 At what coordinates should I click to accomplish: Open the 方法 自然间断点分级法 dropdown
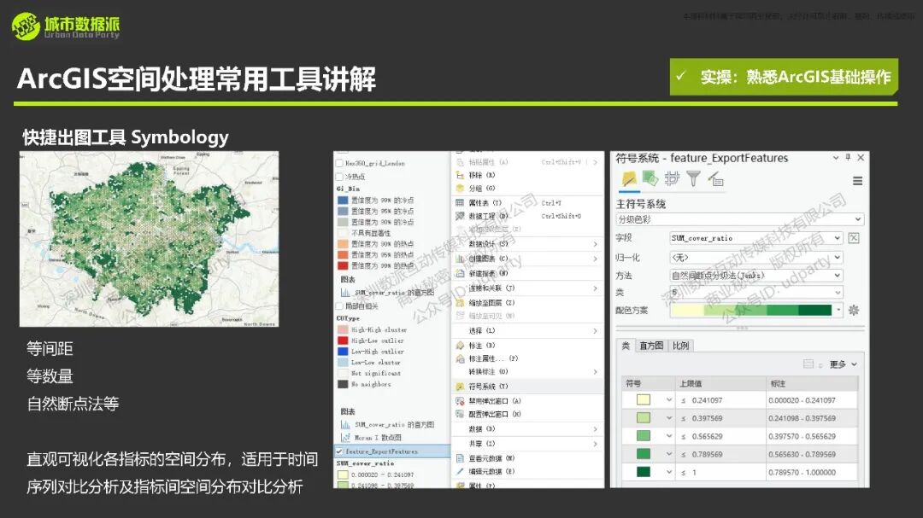pyautogui.click(x=755, y=275)
